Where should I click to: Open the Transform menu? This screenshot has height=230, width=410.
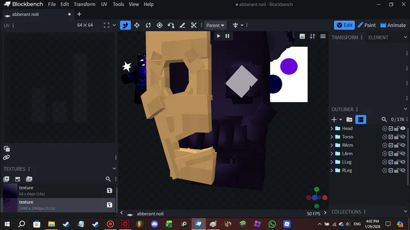point(84,5)
